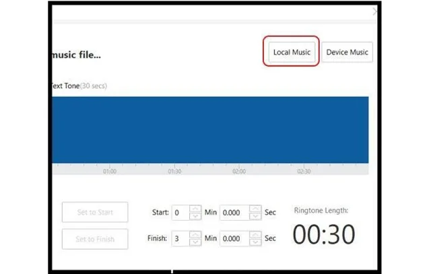The image size is (431, 274).
Task: Increase the Finish seconds value
Action: [255, 235]
